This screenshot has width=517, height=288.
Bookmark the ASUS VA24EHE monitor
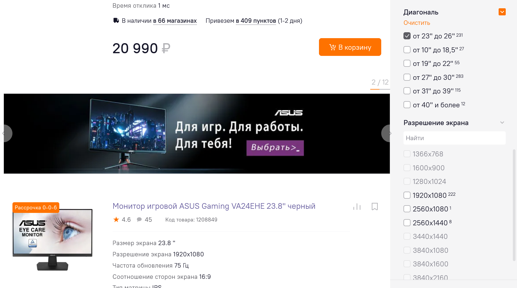pos(375,206)
